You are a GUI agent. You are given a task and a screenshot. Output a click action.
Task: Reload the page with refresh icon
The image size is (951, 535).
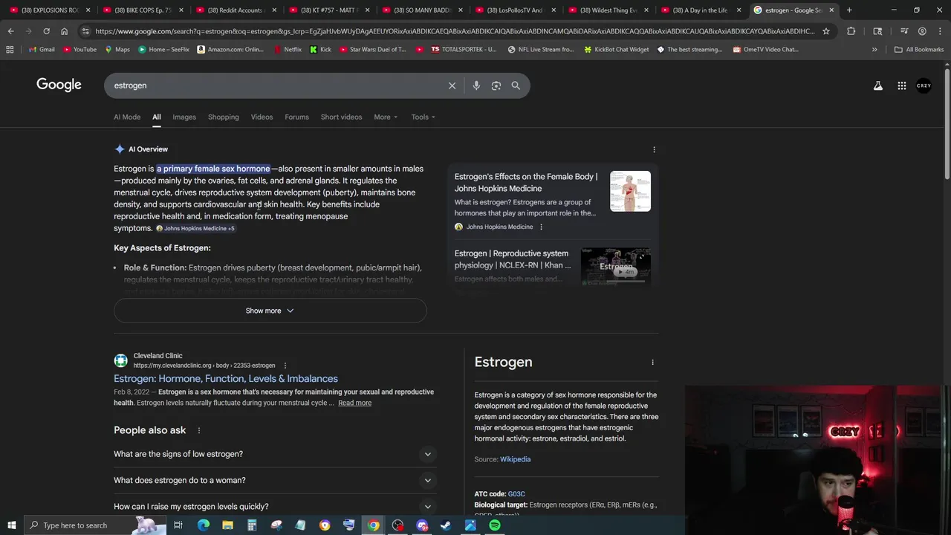(46, 31)
